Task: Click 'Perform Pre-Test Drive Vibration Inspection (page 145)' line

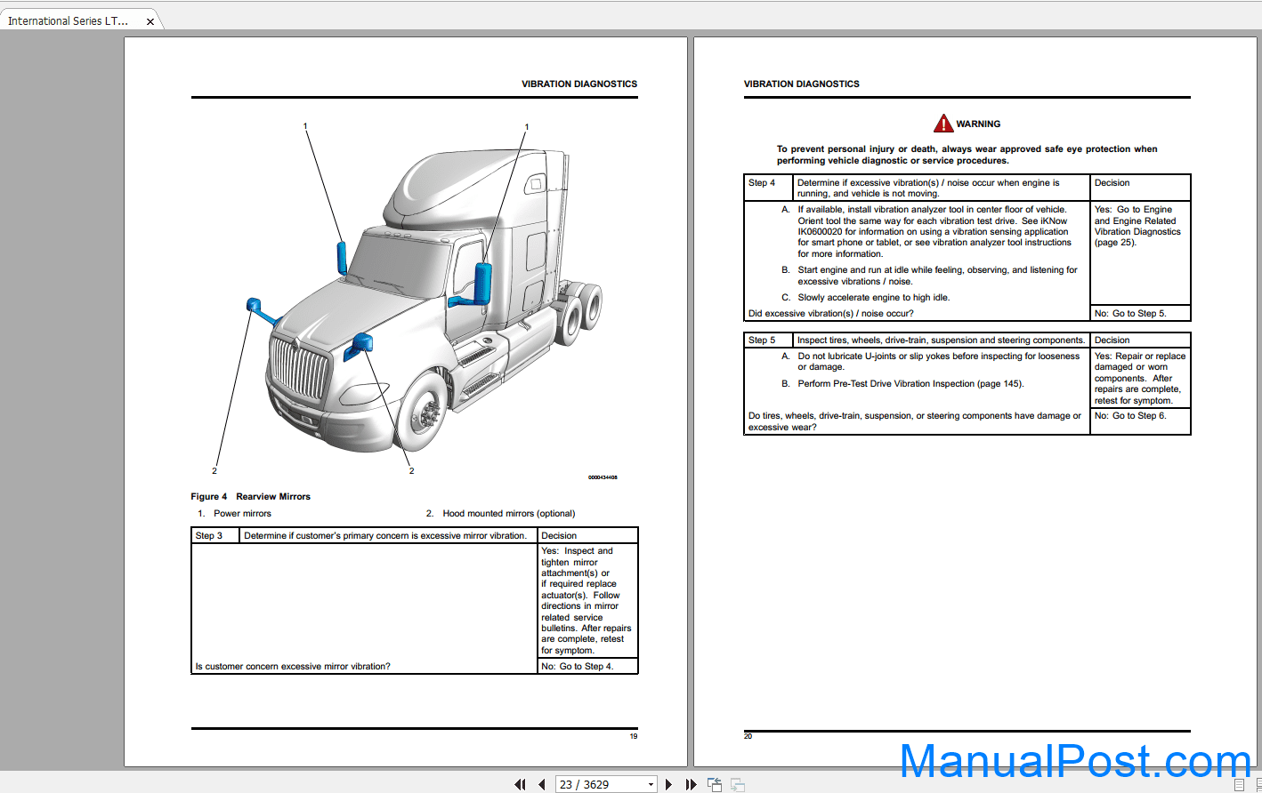Action: (910, 384)
